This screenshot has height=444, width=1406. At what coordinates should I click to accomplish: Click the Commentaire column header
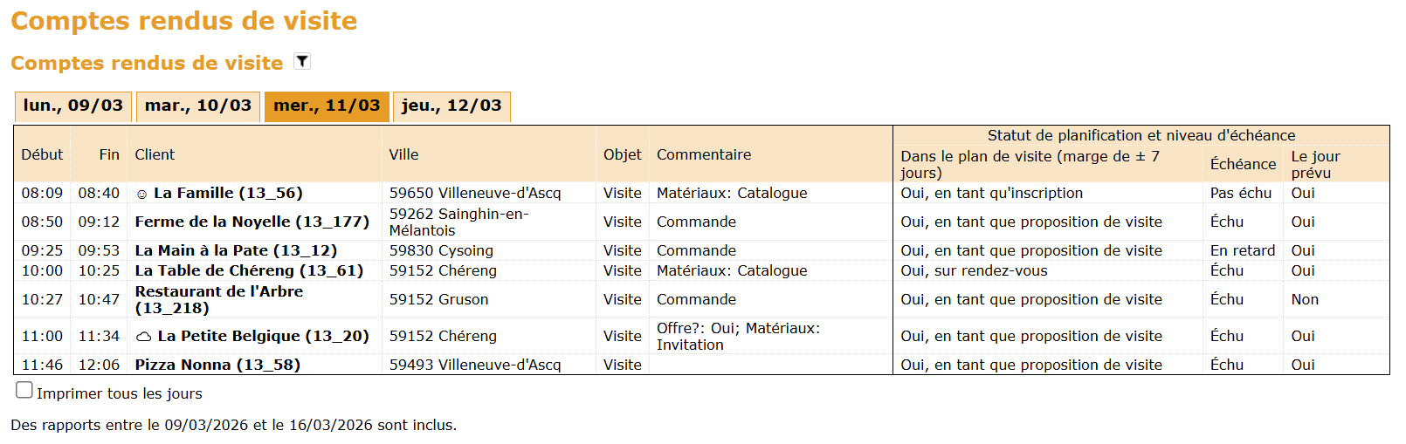coord(704,154)
